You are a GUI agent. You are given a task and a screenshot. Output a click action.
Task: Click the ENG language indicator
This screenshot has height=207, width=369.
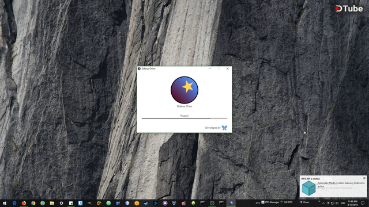tap(343, 203)
